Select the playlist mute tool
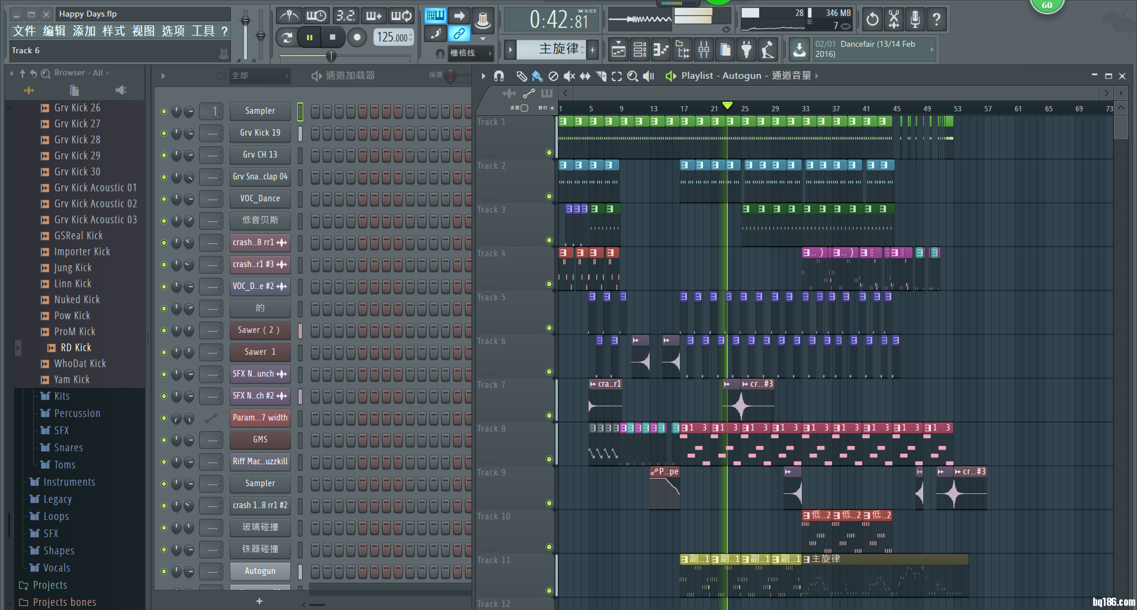1137x610 pixels. coord(569,76)
